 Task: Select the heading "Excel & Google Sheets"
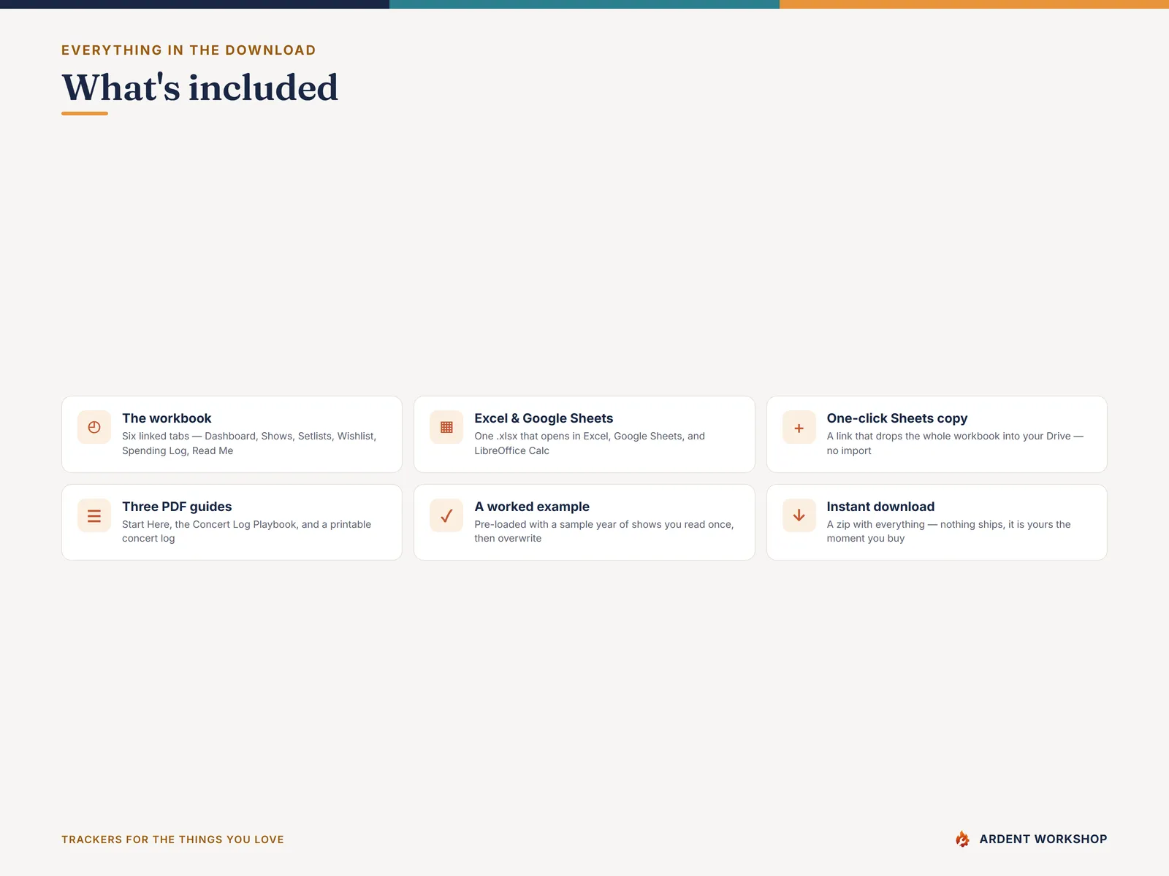point(544,418)
